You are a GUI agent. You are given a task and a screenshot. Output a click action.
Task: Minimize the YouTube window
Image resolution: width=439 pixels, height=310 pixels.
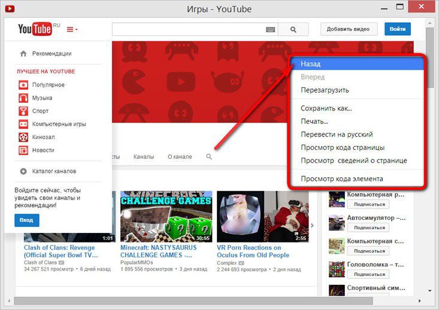point(384,7)
